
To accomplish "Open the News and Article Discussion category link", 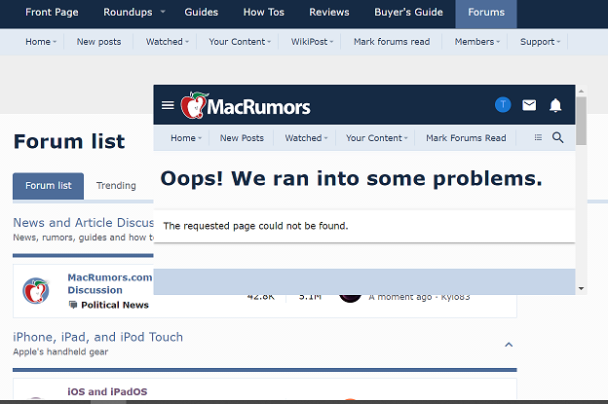I will click(84, 222).
